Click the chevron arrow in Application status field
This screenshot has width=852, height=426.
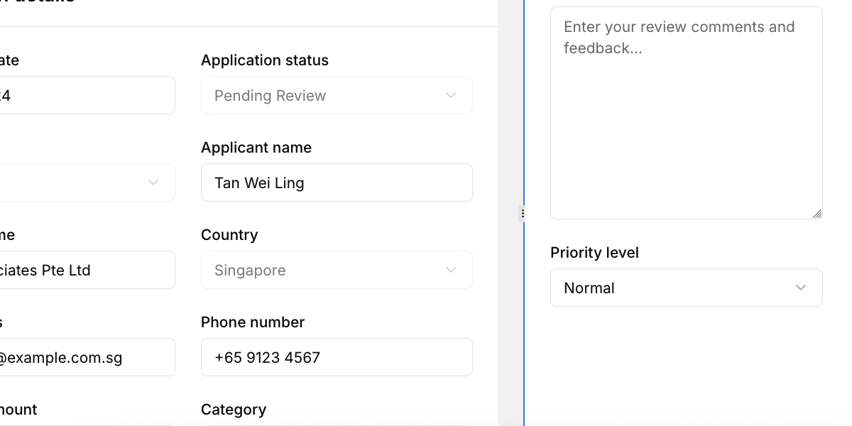451,95
